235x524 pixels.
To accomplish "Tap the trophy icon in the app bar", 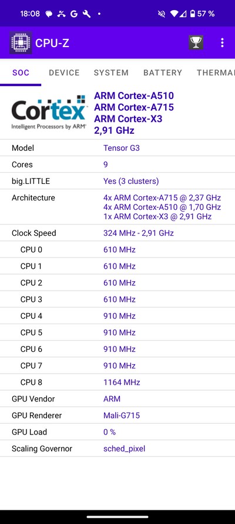I will pyautogui.click(x=196, y=42).
